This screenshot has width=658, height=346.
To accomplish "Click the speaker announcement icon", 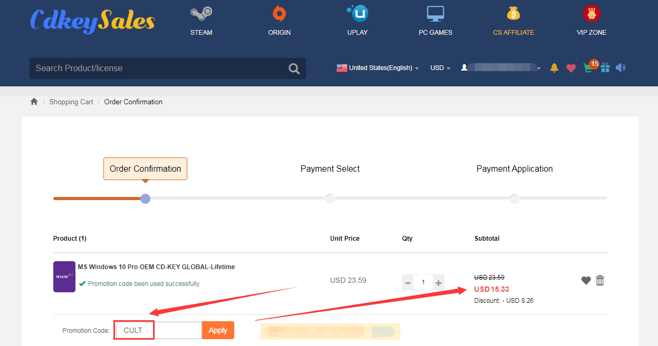I will [x=621, y=68].
